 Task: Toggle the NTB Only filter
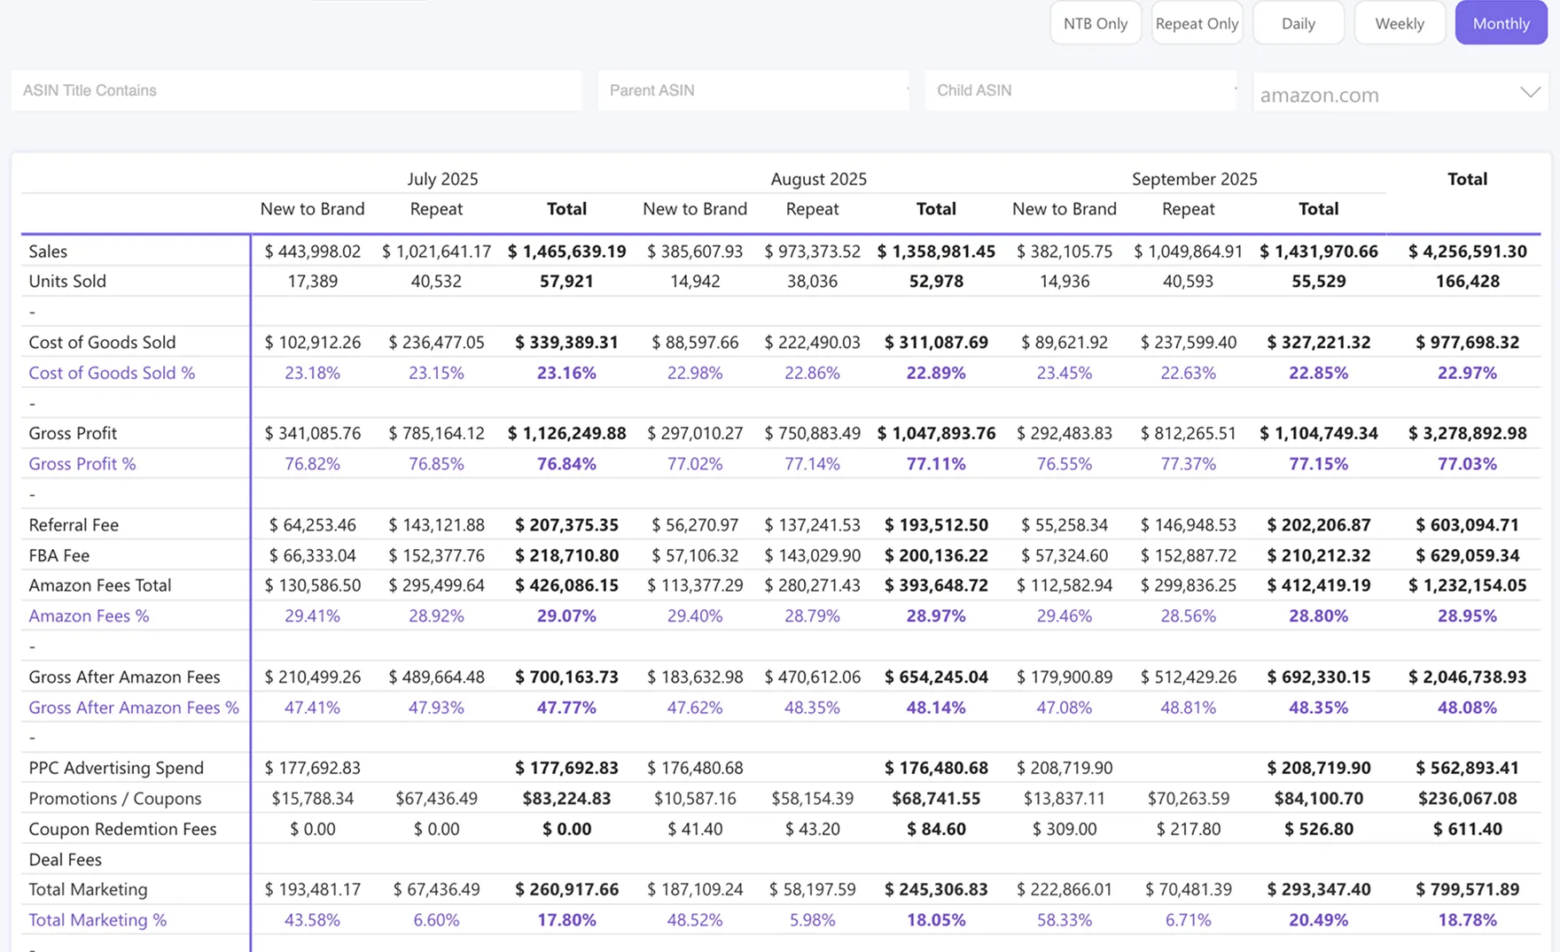click(1096, 23)
